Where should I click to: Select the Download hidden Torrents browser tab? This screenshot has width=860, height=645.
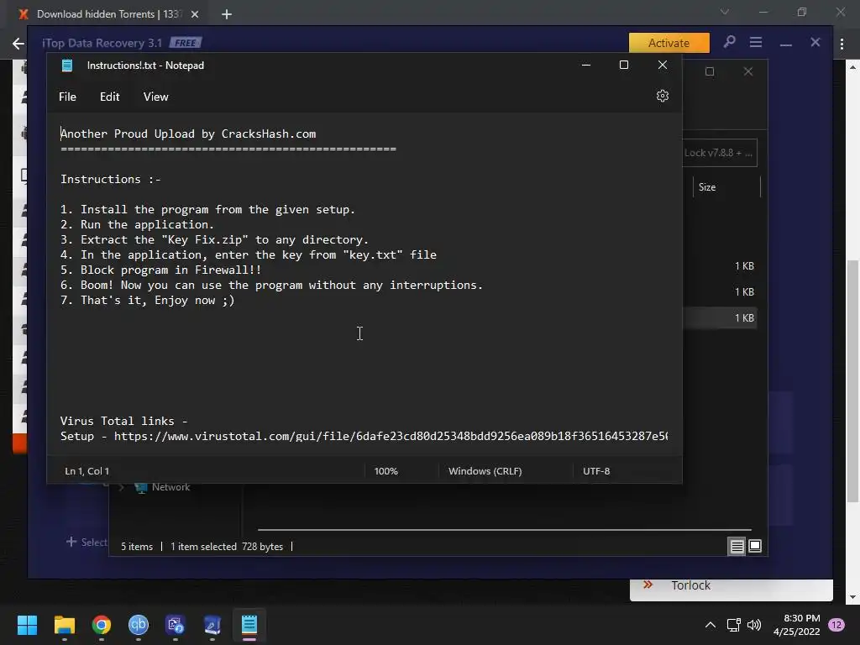click(x=108, y=14)
